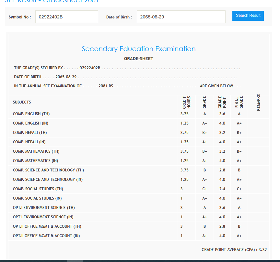Click the Grade Point Average 3.32 text
280x262 pixels.
pos(234,250)
